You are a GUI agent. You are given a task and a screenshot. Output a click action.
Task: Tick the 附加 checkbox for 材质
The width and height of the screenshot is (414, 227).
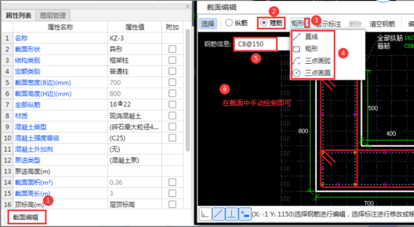[173, 116]
